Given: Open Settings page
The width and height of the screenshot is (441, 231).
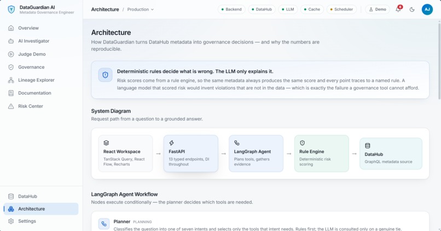Looking at the screenshot, I should tap(41, 221).
